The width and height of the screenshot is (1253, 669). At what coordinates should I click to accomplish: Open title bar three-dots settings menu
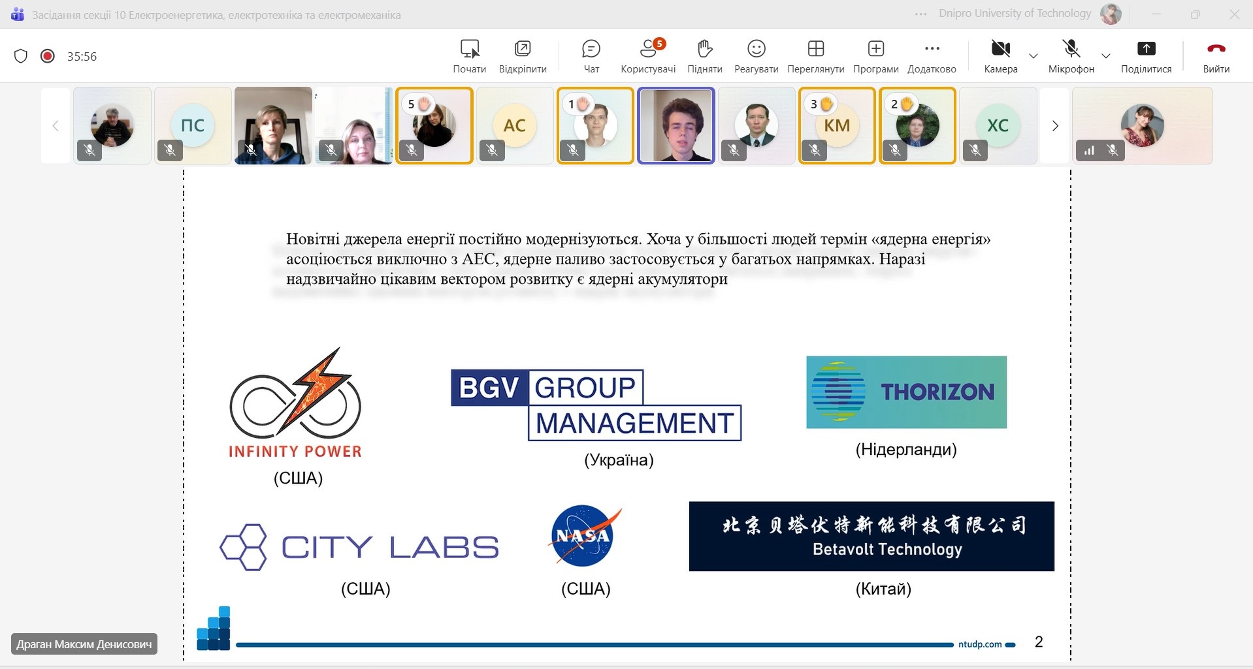pyautogui.click(x=920, y=14)
